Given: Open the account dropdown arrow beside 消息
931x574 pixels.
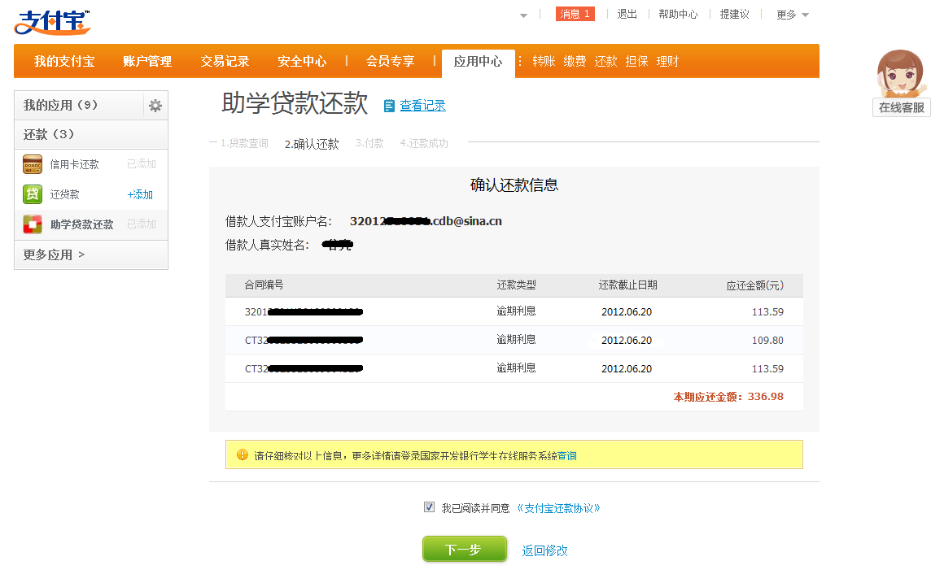Looking at the screenshot, I should coord(523,15).
